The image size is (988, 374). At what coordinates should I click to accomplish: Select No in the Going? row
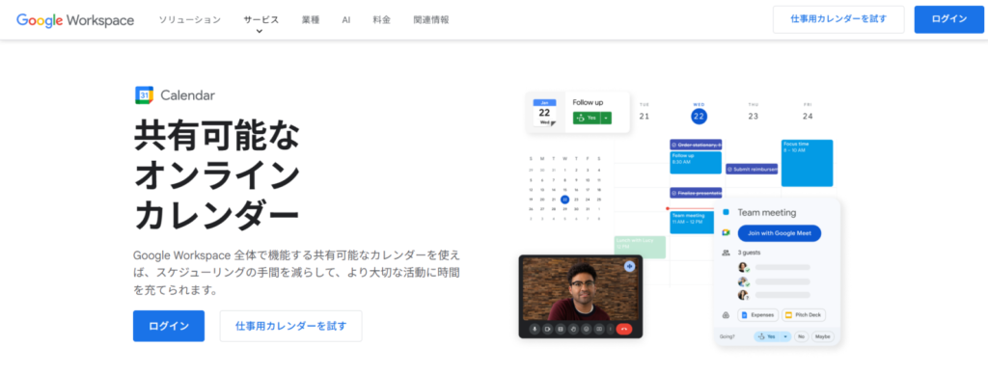click(x=802, y=336)
